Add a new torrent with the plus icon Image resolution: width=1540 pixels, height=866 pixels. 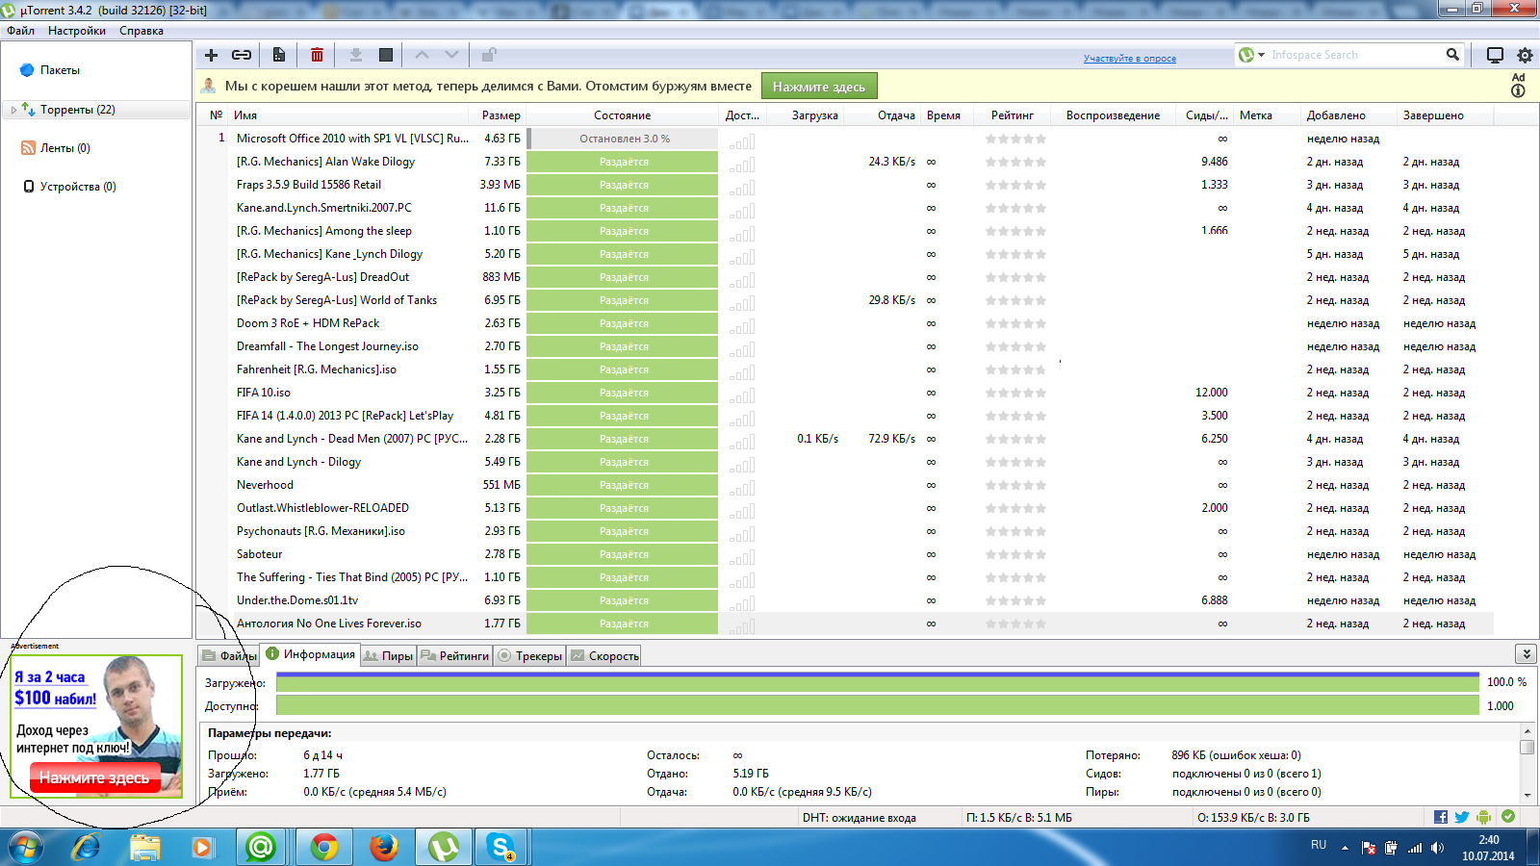(212, 55)
